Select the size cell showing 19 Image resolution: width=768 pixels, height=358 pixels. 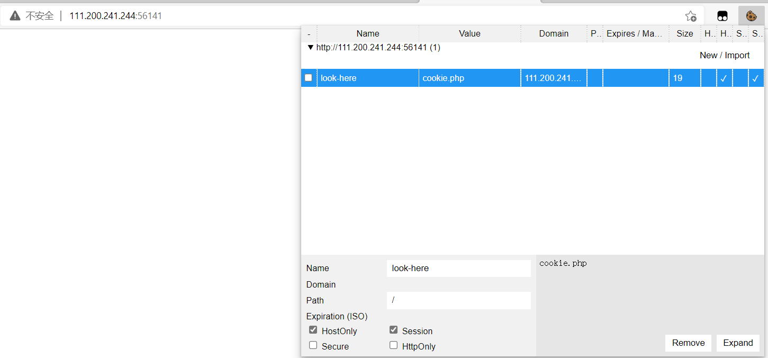click(x=684, y=78)
